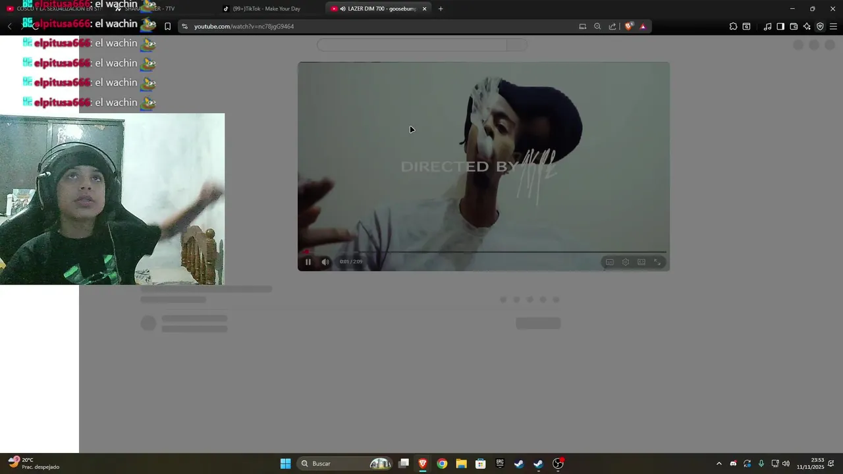Click the microphone tray icon

click(761, 463)
